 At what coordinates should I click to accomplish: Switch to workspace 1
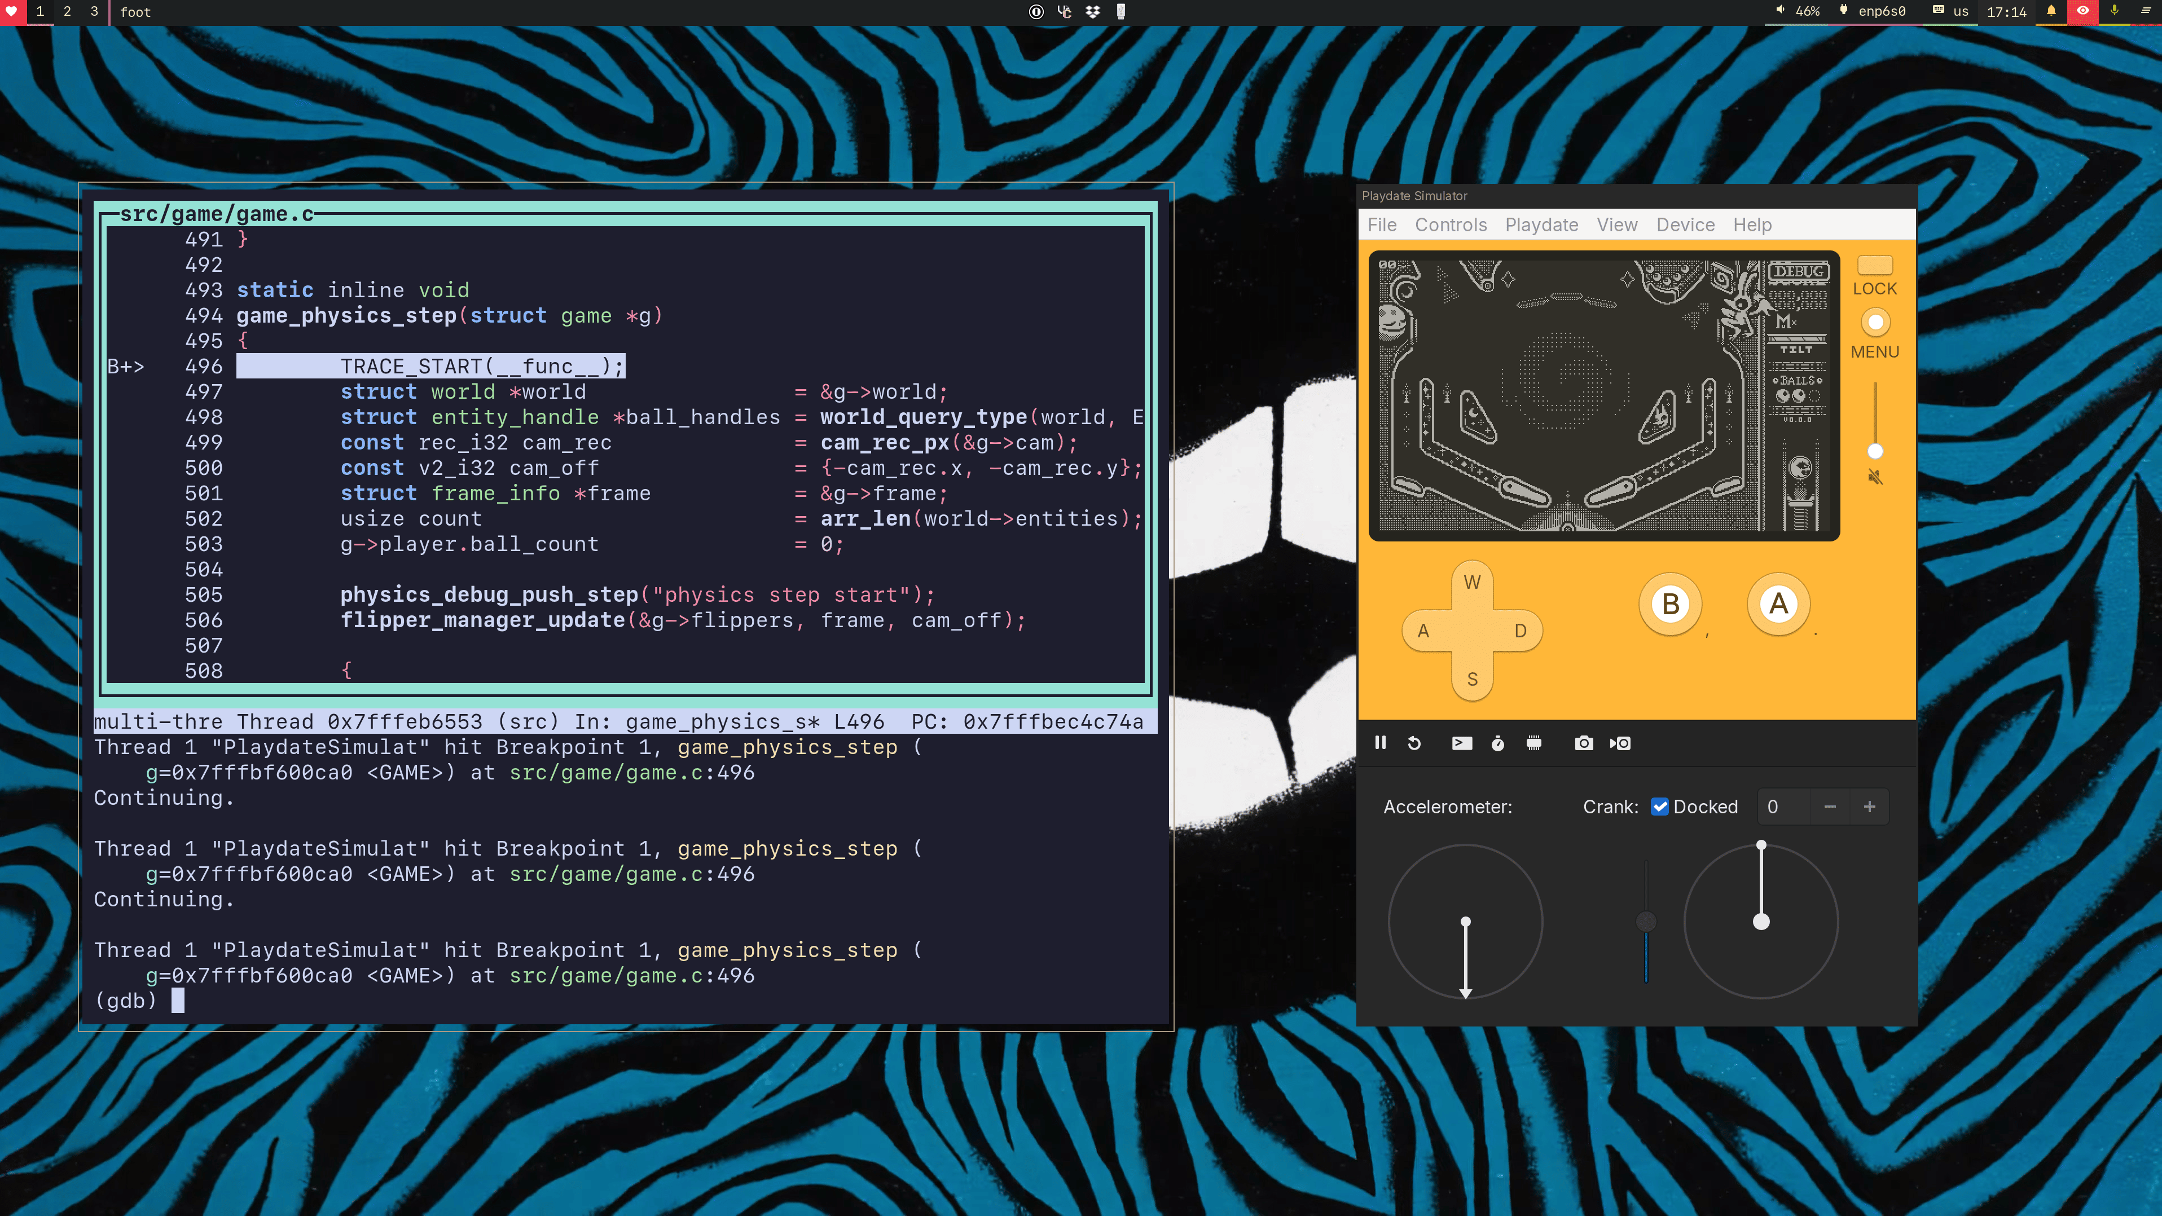[39, 12]
